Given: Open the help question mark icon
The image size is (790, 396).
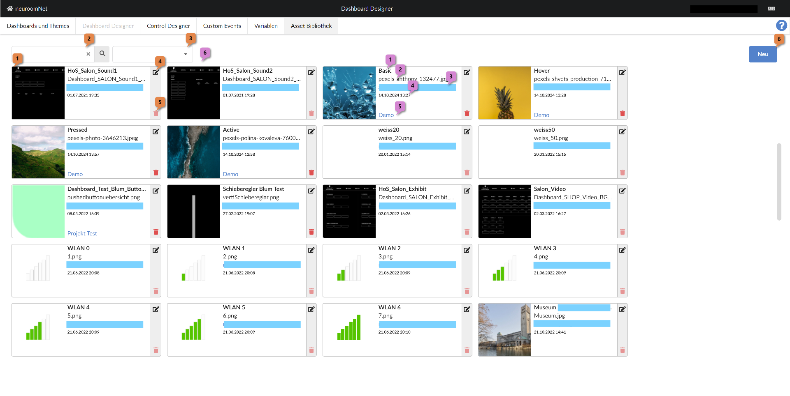Looking at the screenshot, I should click(781, 25).
